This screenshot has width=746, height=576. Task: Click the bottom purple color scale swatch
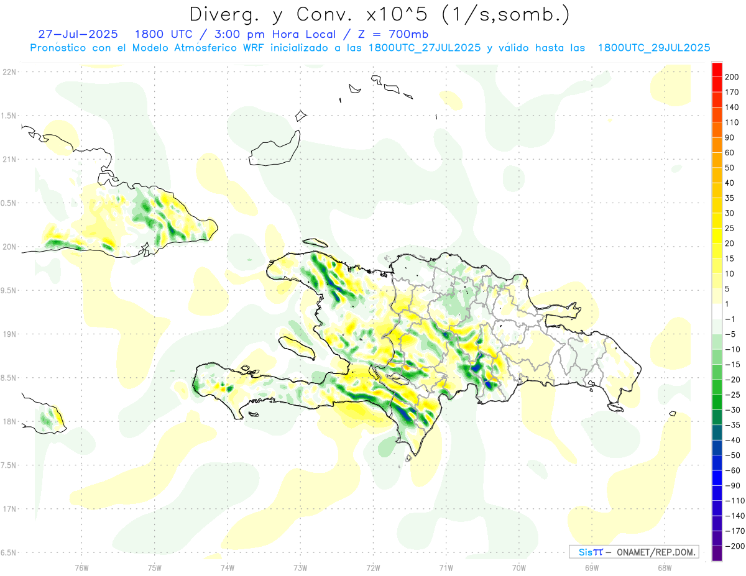(717, 554)
